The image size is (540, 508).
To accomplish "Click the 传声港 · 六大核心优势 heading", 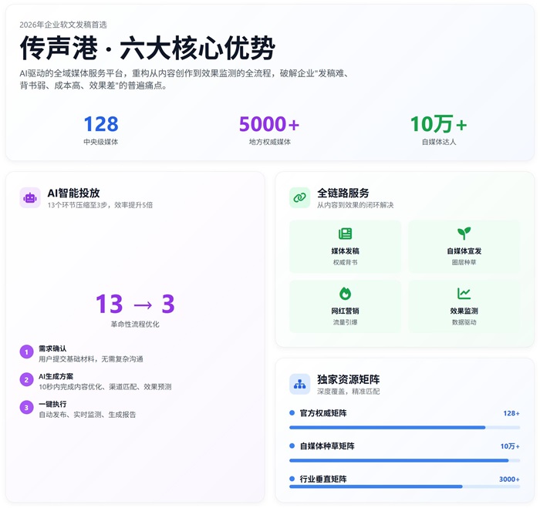I will tap(147, 48).
